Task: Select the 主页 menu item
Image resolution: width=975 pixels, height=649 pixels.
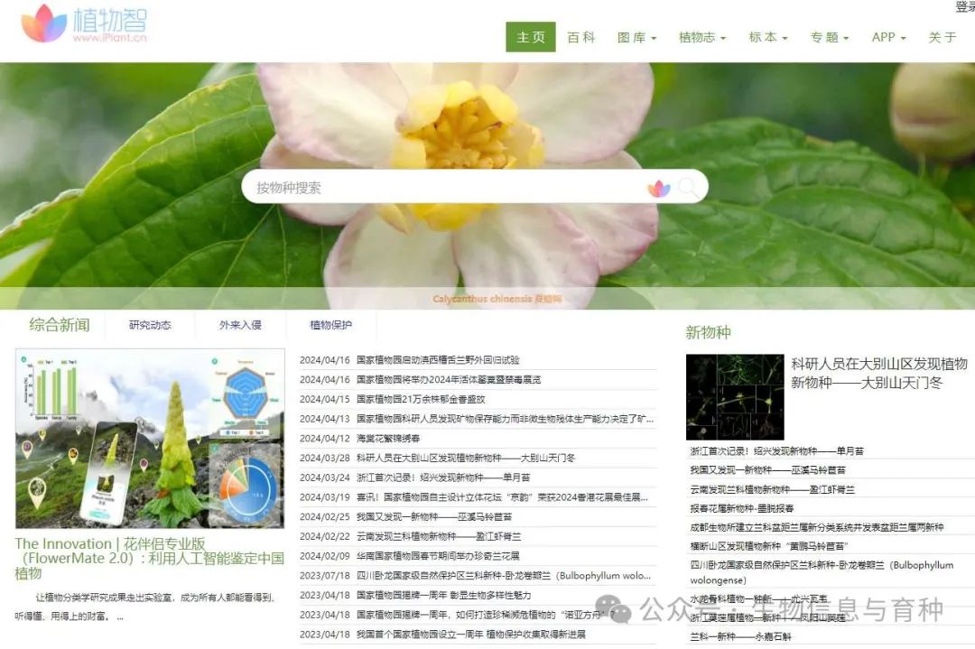Action: [529, 37]
